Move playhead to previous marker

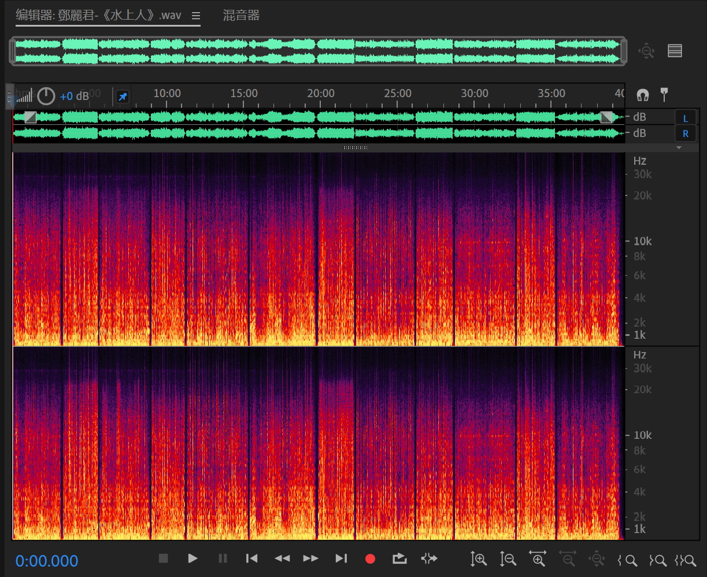click(251, 558)
